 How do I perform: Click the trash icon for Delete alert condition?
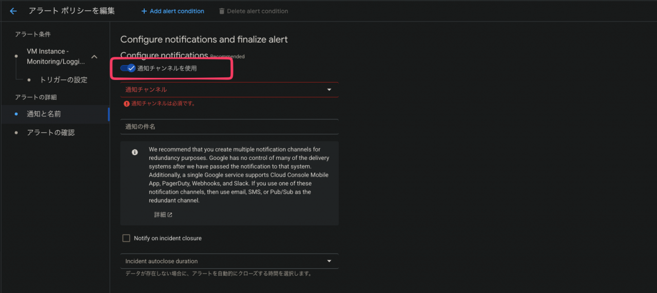coord(222,11)
